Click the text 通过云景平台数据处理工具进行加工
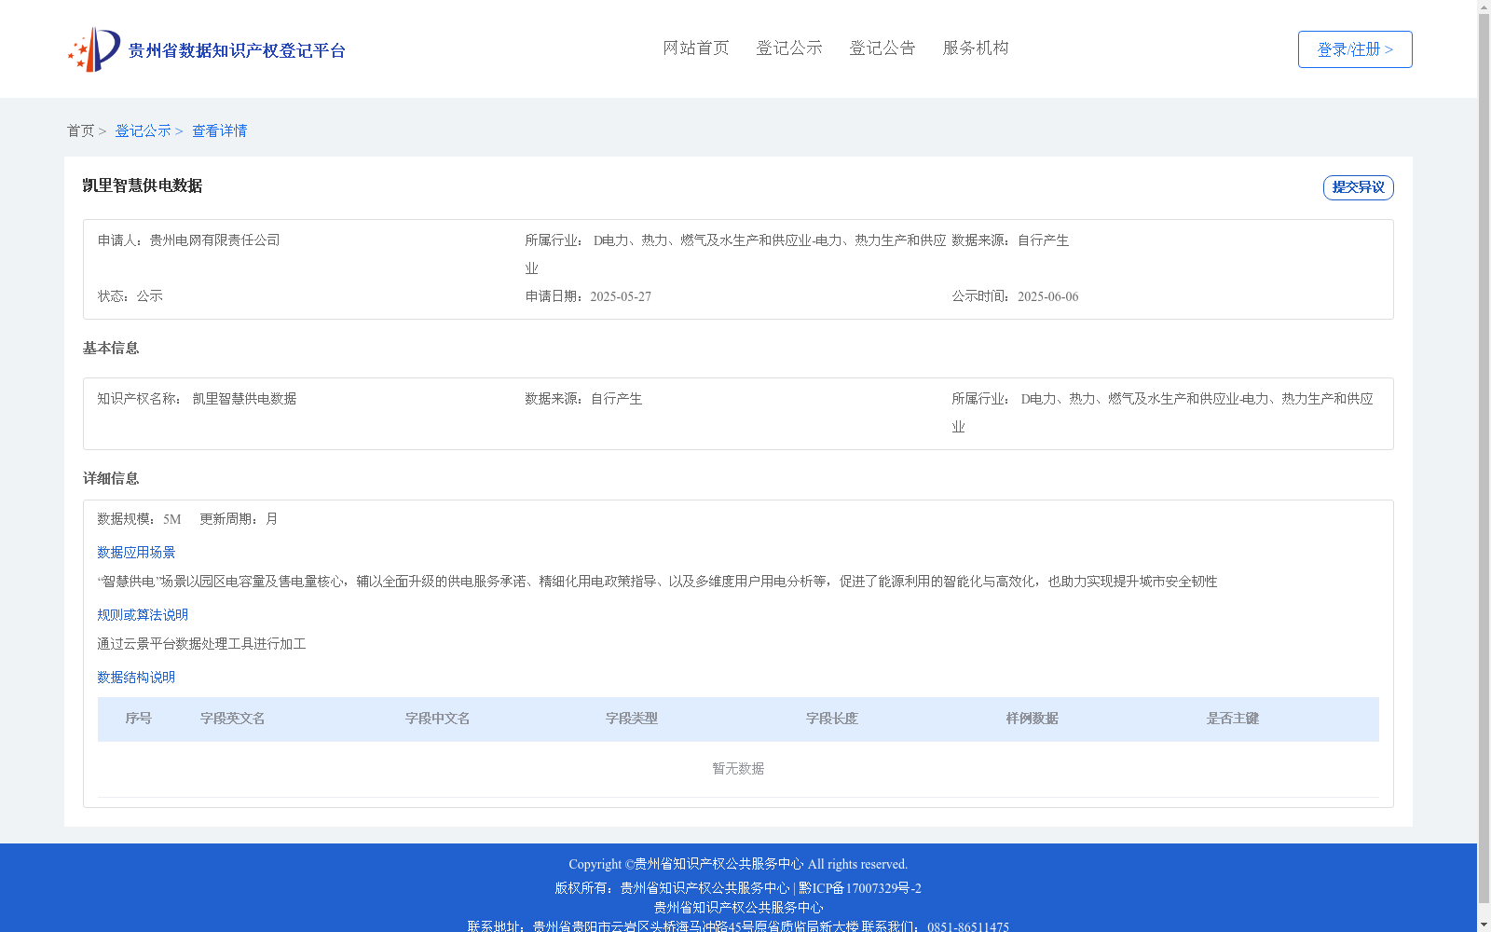The height and width of the screenshot is (932, 1491). pos(201,644)
